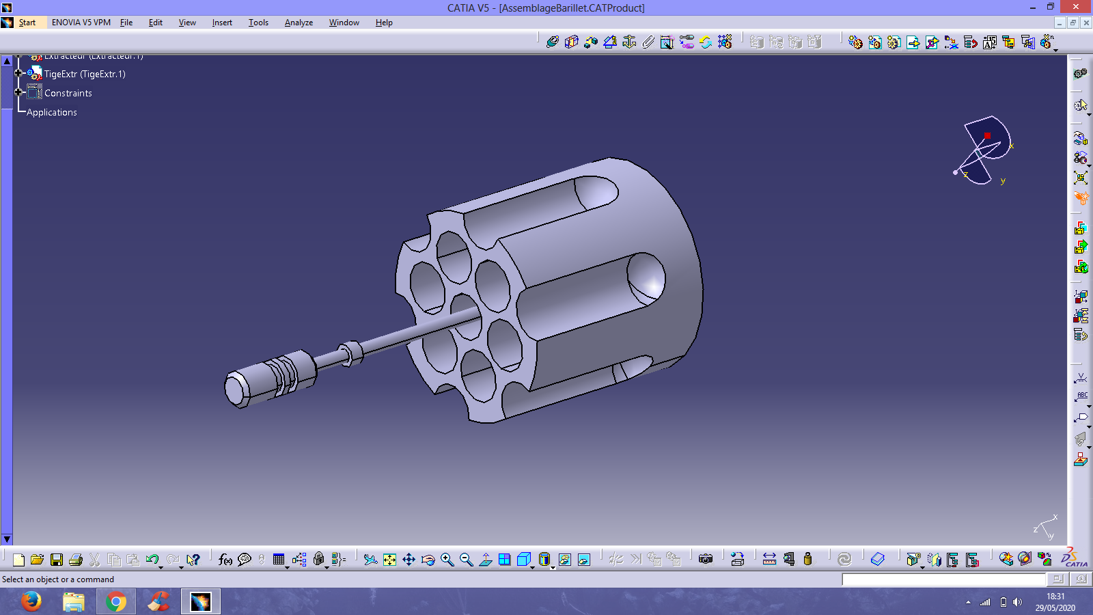The width and height of the screenshot is (1093, 615).
Task: Open the Analyze menu
Action: (x=299, y=23)
